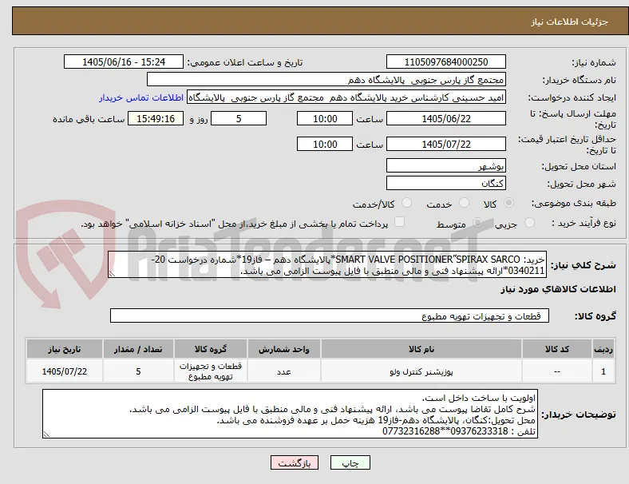Click the واحد شمارش column header
The width and height of the screenshot is (629, 484).
tap(284, 349)
